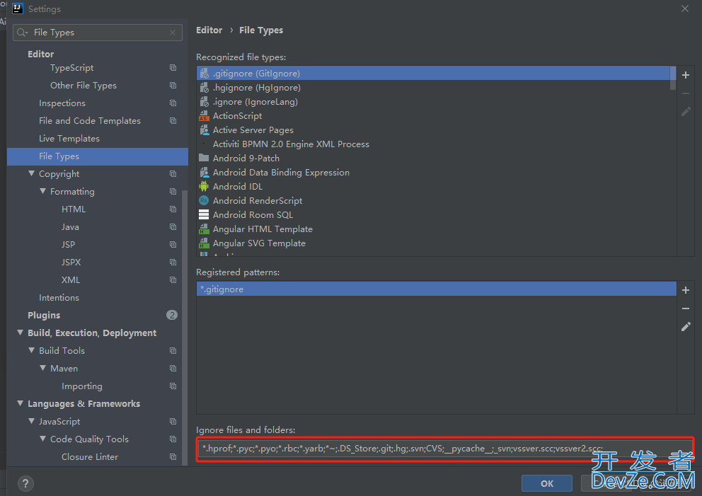The image size is (702, 496).
Task: Select .hgignore (HgIgnore) file type
Action: [433, 88]
